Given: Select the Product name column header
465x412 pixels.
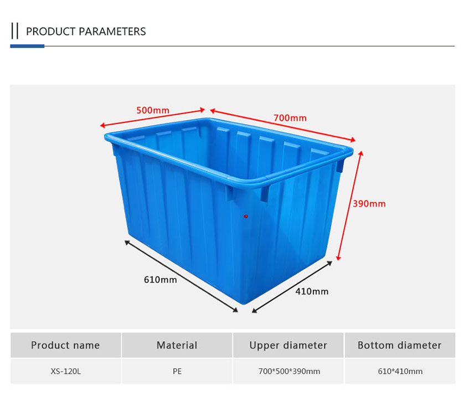Looking at the screenshot, I should tap(65, 345).
